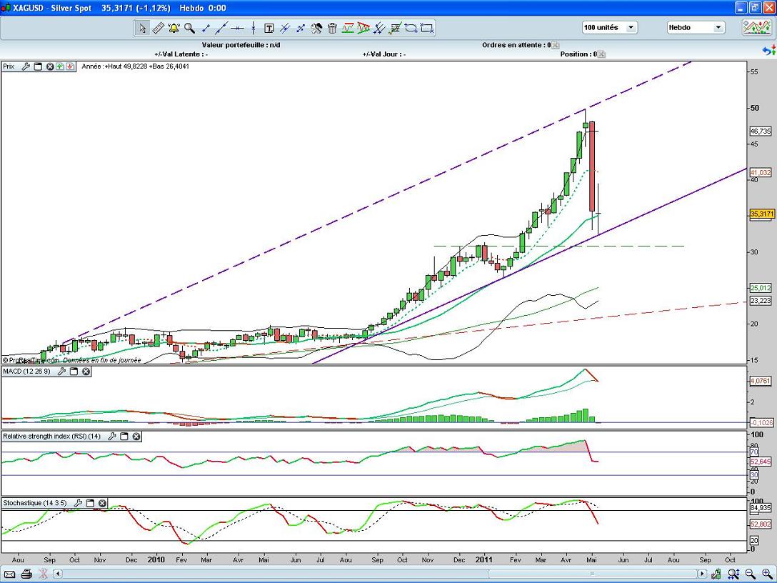The width and height of the screenshot is (777, 583).
Task: Select the text annotation tool
Action: [269, 29]
